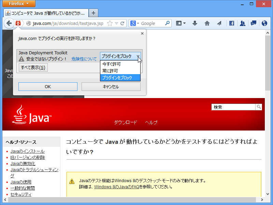Click the 検索 search field on Java site
This screenshot has width=273, height=205.
233,107
